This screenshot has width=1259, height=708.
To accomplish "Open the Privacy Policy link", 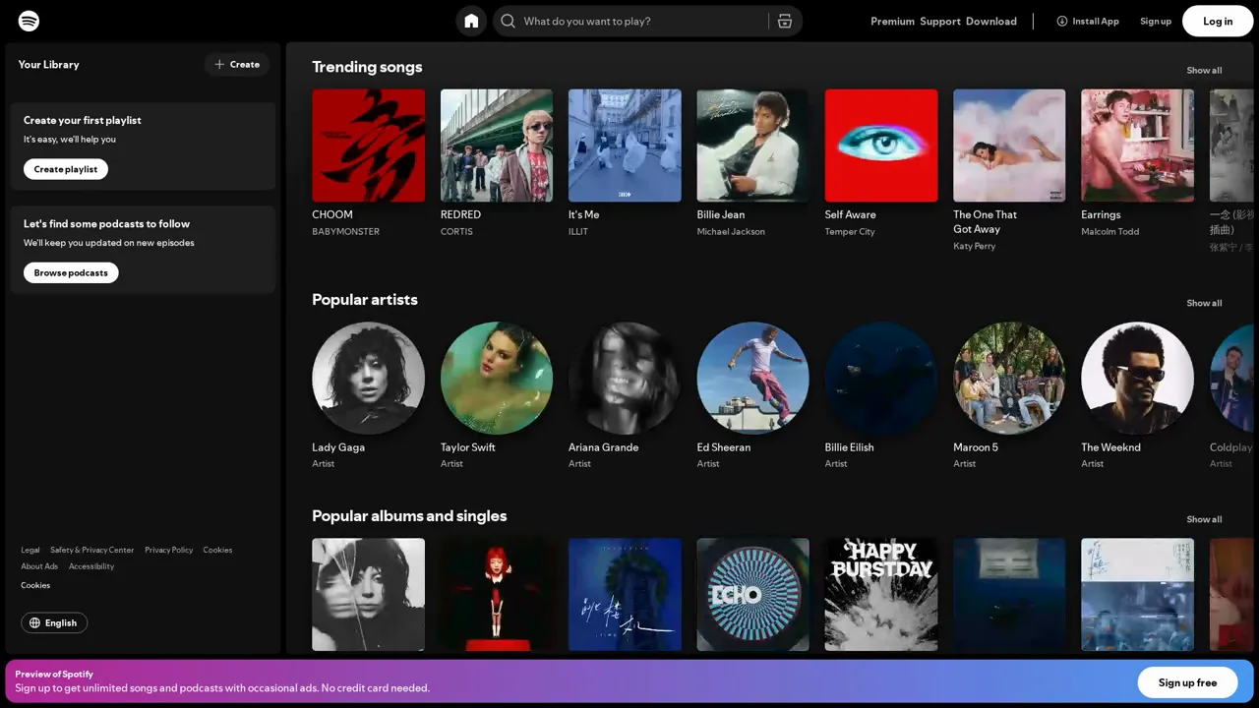I will pyautogui.click(x=169, y=550).
